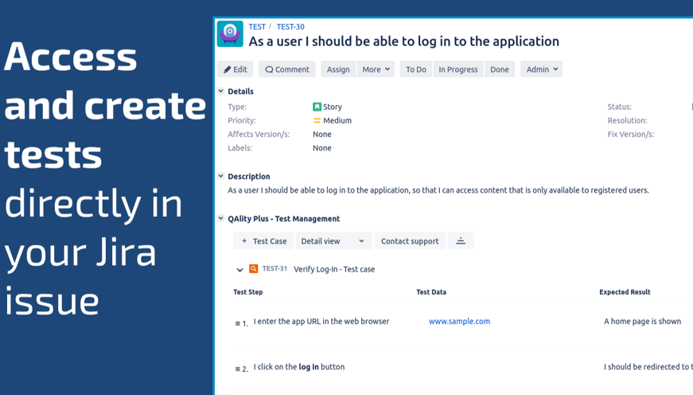This screenshot has width=693, height=395.
Task: Collapse the TEST-31 test case row
Action: pyautogui.click(x=239, y=270)
